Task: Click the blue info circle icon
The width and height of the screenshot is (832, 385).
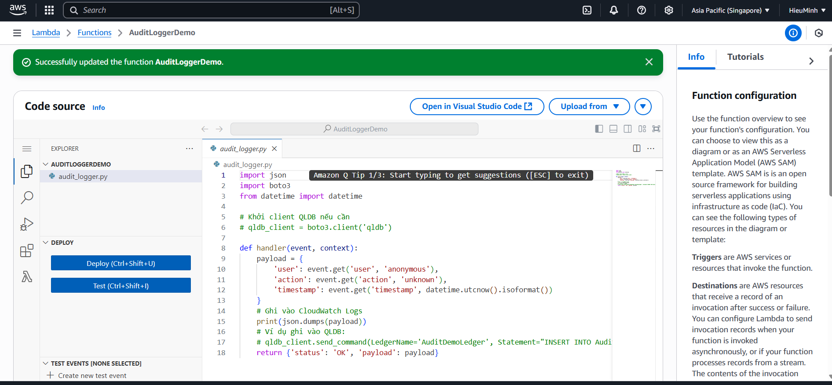Action: tap(793, 33)
